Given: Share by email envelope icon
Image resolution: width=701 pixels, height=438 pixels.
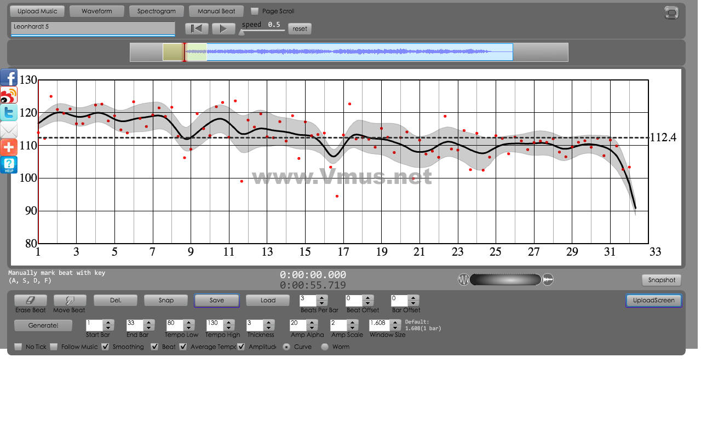Looking at the screenshot, I should click(x=9, y=130).
